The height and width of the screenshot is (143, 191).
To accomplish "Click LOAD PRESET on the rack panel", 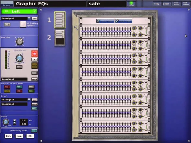I will [x=124, y=21].
